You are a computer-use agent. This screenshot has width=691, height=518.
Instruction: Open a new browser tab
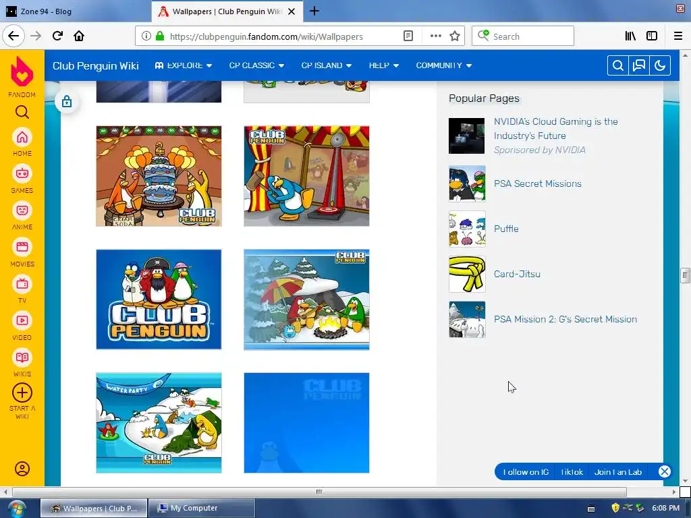click(x=314, y=11)
